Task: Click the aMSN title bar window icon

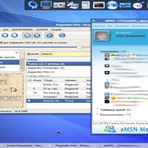Action: [94, 21]
